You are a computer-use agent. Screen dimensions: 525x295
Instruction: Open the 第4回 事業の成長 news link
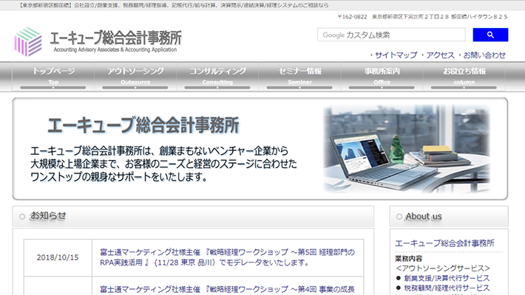[x=227, y=289]
